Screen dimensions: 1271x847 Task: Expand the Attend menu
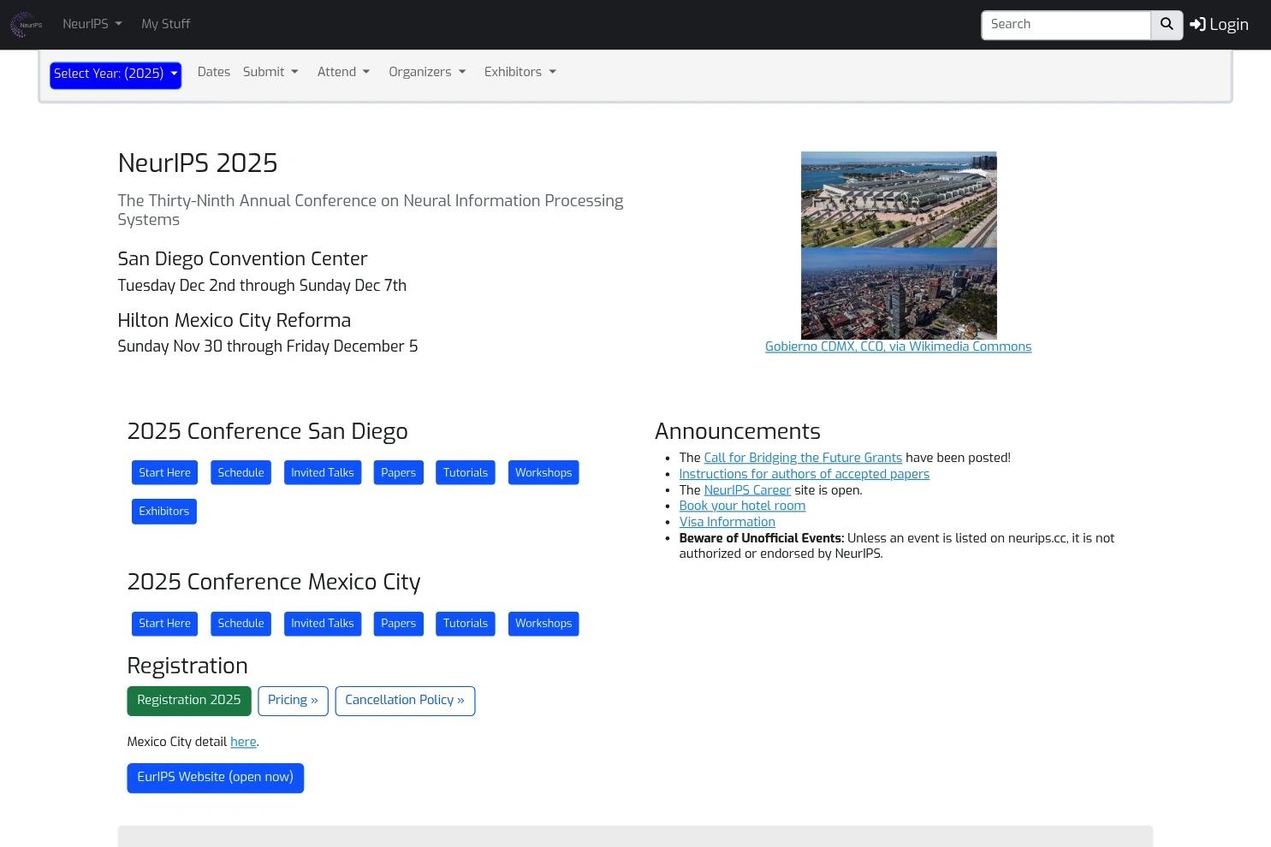click(x=343, y=72)
